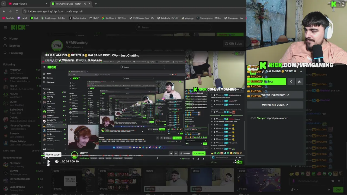Screen dimensions: 347x195
Task: Open razvwl channel in Following list
Action: 23,95
